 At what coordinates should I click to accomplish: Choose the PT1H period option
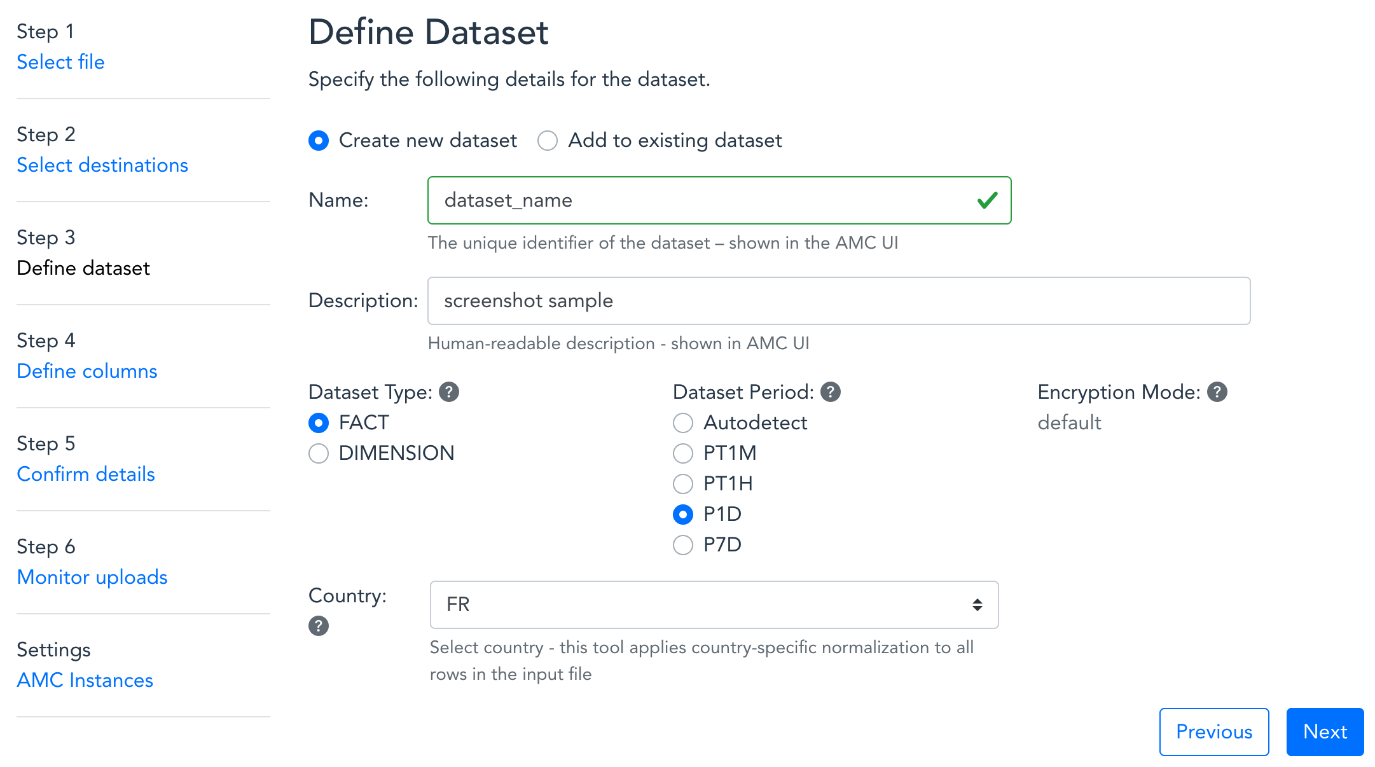683,484
